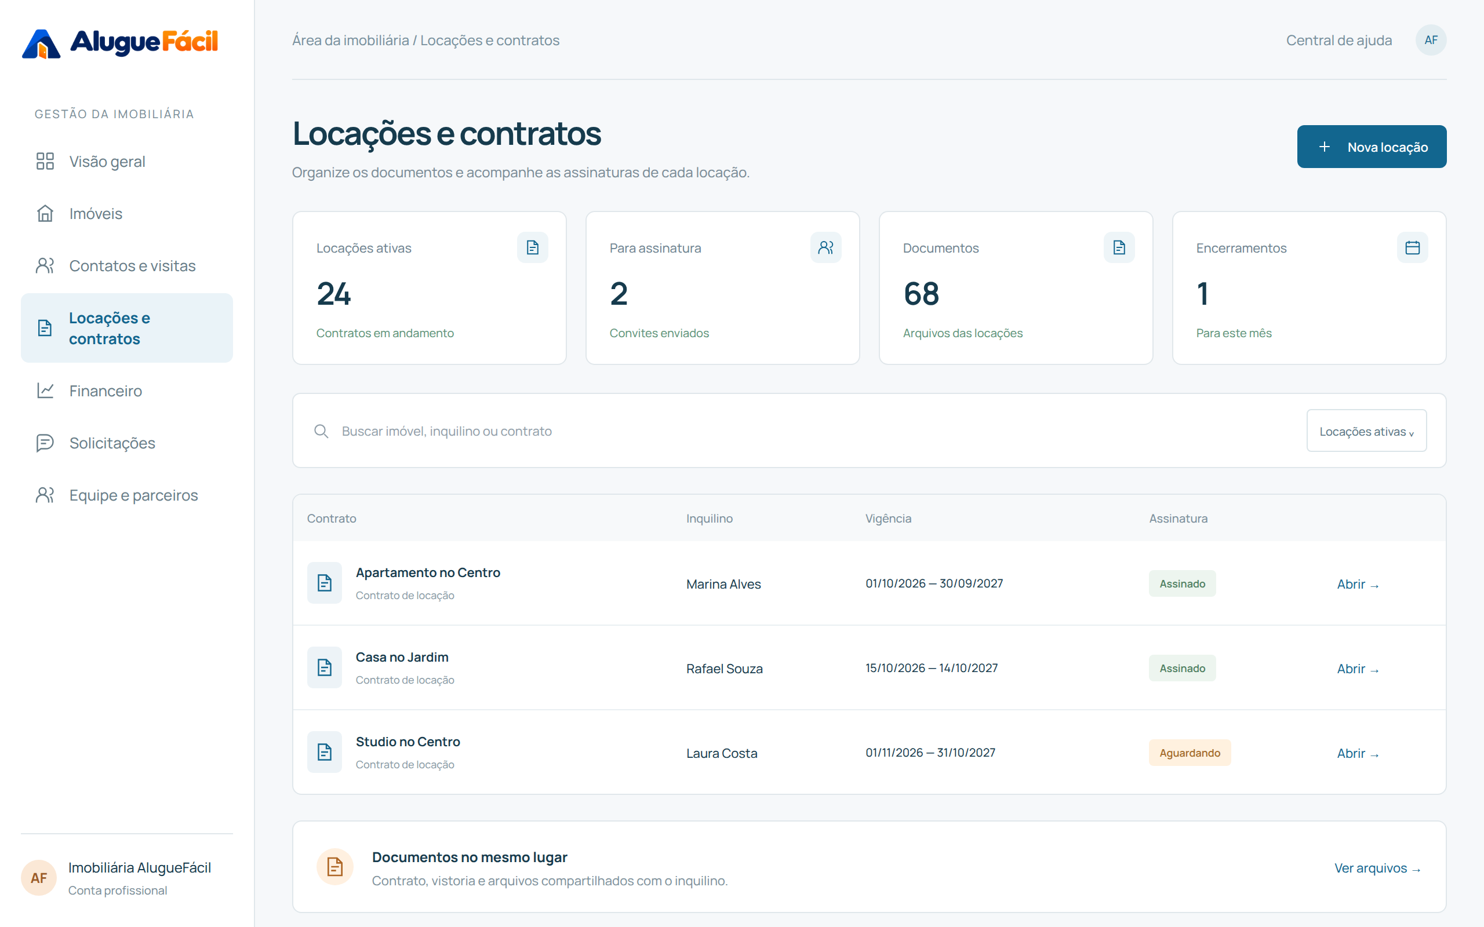Go to Visão geral menu item
1484x927 pixels.
(x=127, y=161)
